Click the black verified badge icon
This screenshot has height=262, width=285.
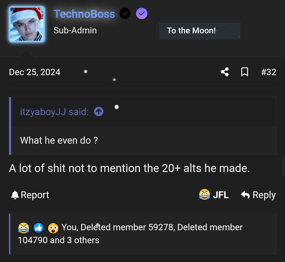125,14
